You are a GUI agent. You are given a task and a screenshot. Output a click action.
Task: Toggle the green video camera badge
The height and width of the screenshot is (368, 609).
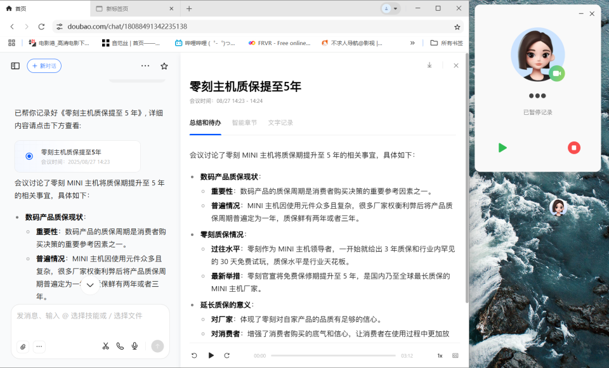pos(556,74)
